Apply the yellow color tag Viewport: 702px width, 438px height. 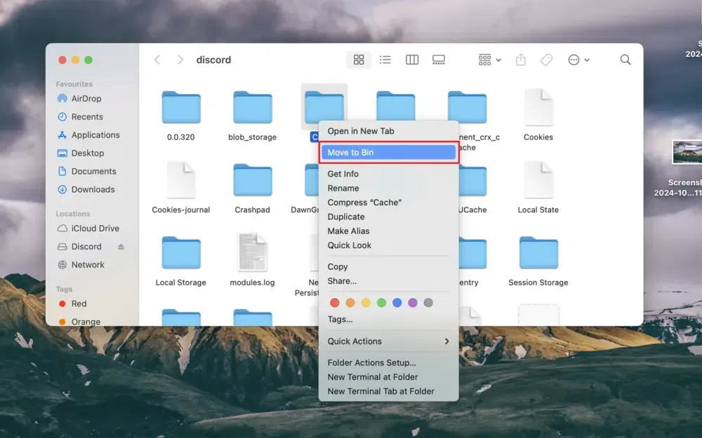[366, 303]
